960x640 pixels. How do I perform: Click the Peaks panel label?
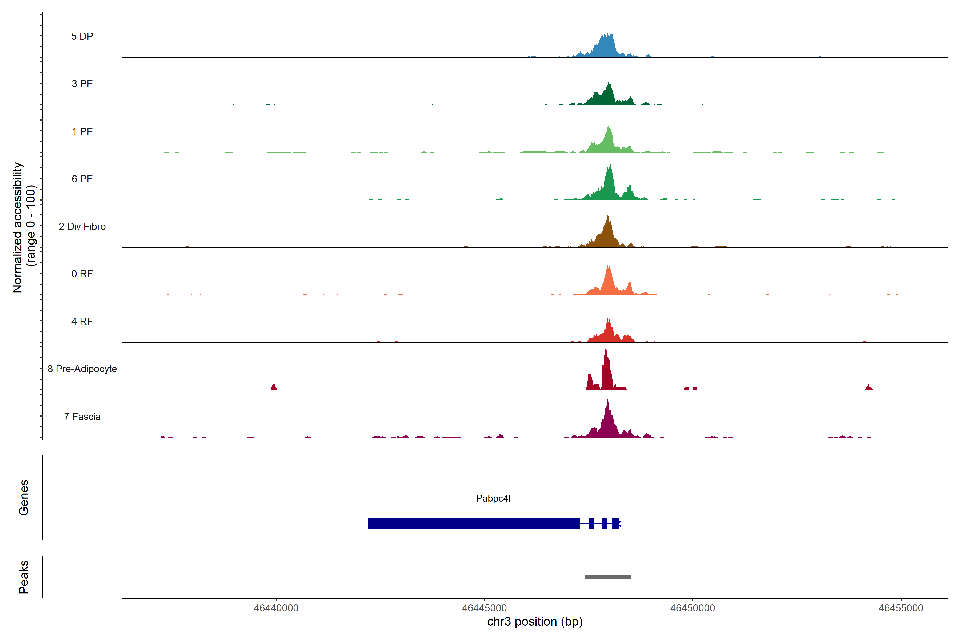pos(24,577)
